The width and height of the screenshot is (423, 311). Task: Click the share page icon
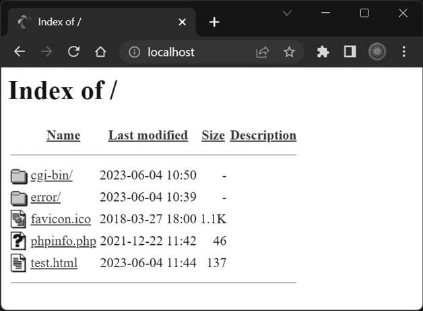[x=262, y=52]
